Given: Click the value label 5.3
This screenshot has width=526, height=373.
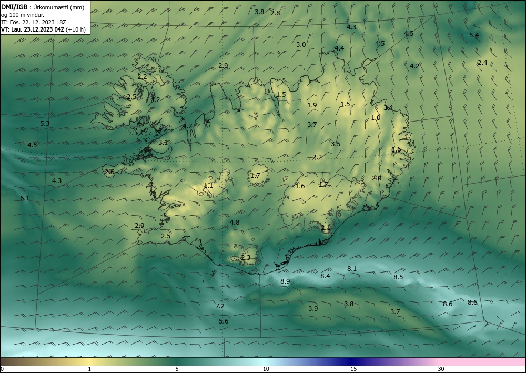Looking at the screenshot, I should tap(45, 124).
